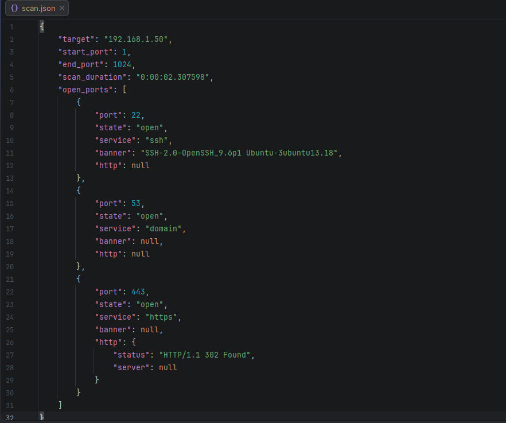The width and height of the screenshot is (506, 423).
Task: Click the port value 443
Action: [138, 292]
